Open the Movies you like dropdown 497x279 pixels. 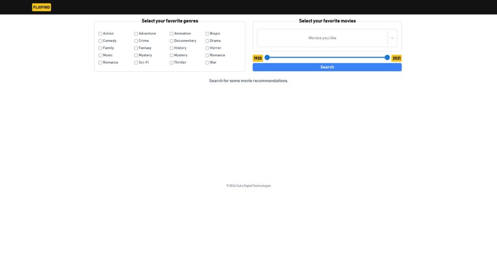pyautogui.click(x=322, y=38)
